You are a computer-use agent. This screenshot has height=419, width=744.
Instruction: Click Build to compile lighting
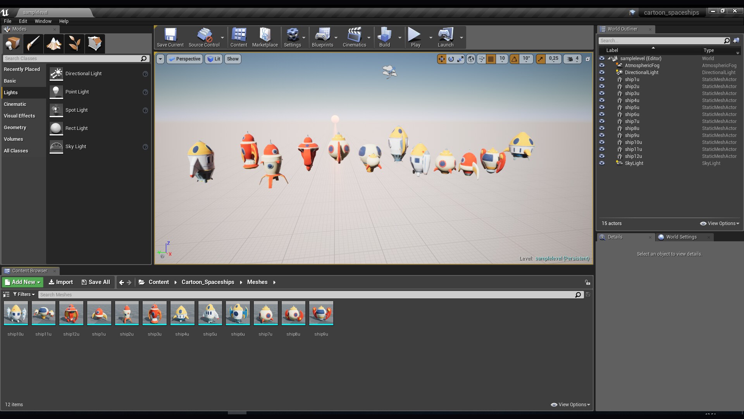[x=385, y=37]
